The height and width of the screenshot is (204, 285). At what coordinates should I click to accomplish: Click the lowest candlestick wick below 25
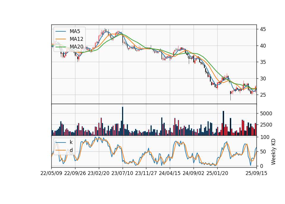point(230,97)
